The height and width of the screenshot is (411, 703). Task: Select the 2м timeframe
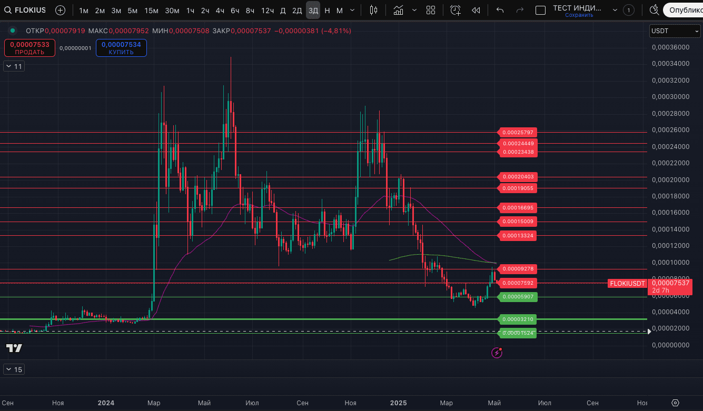100,10
